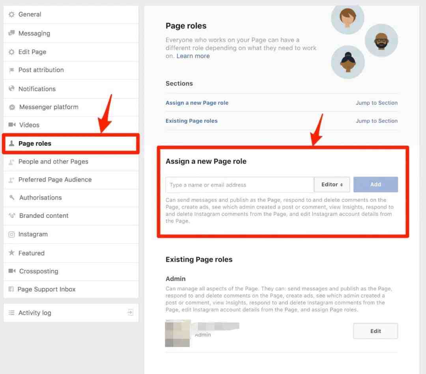This screenshot has height=374, width=426.
Task: Click the blue Add button
Action: (x=376, y=185)
